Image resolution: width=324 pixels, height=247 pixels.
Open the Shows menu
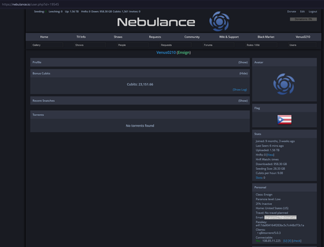[118, 37]
